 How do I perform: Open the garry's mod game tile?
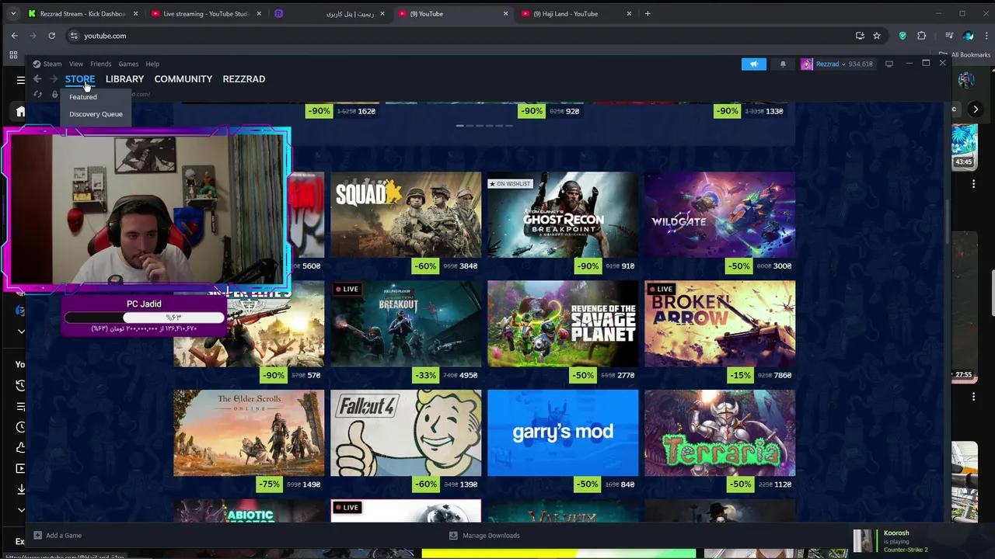tap(563, 432)
